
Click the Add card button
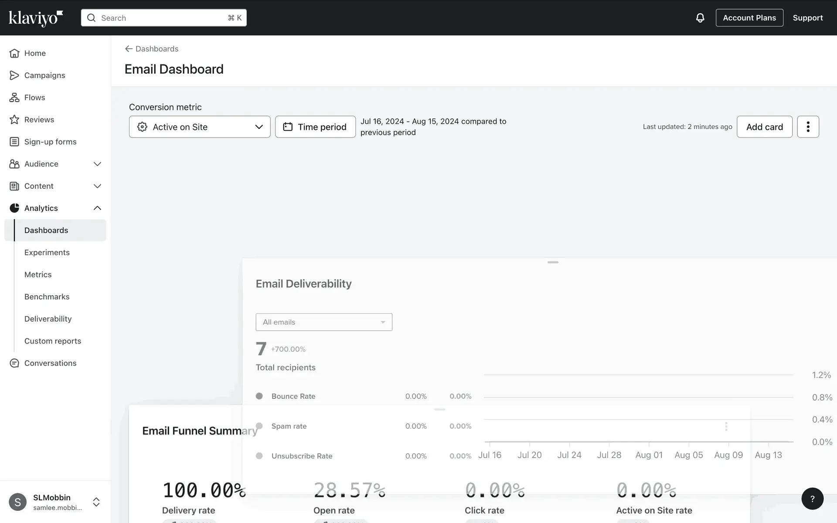pos(764,127)
